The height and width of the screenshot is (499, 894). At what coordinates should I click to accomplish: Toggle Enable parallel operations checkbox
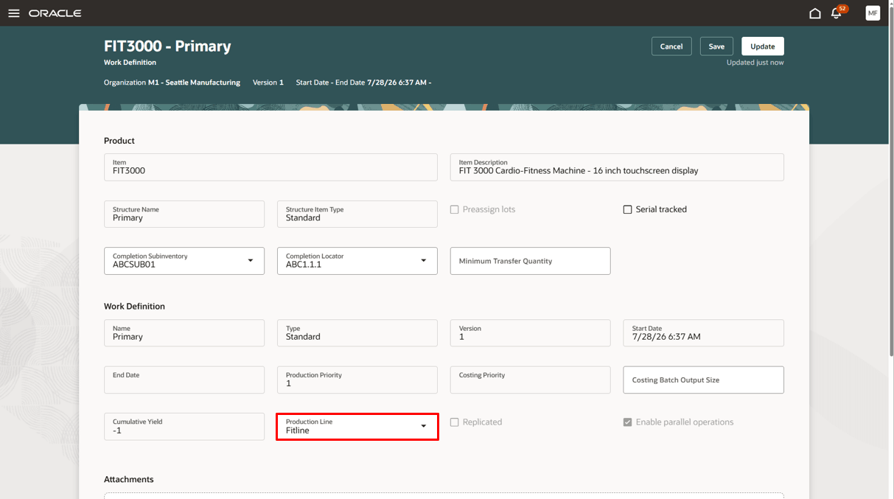pyautogui.click(x=628, y=422)
